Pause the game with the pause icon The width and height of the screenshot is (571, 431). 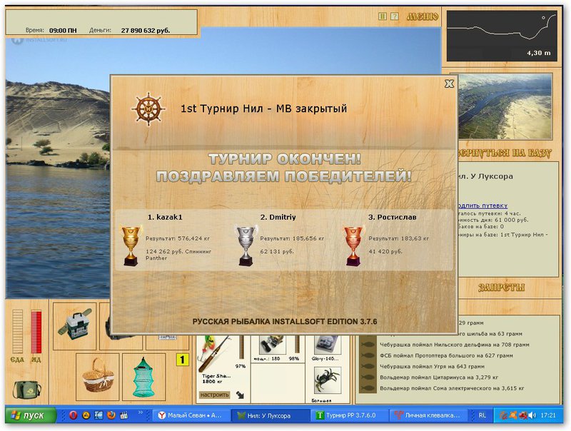383,16
